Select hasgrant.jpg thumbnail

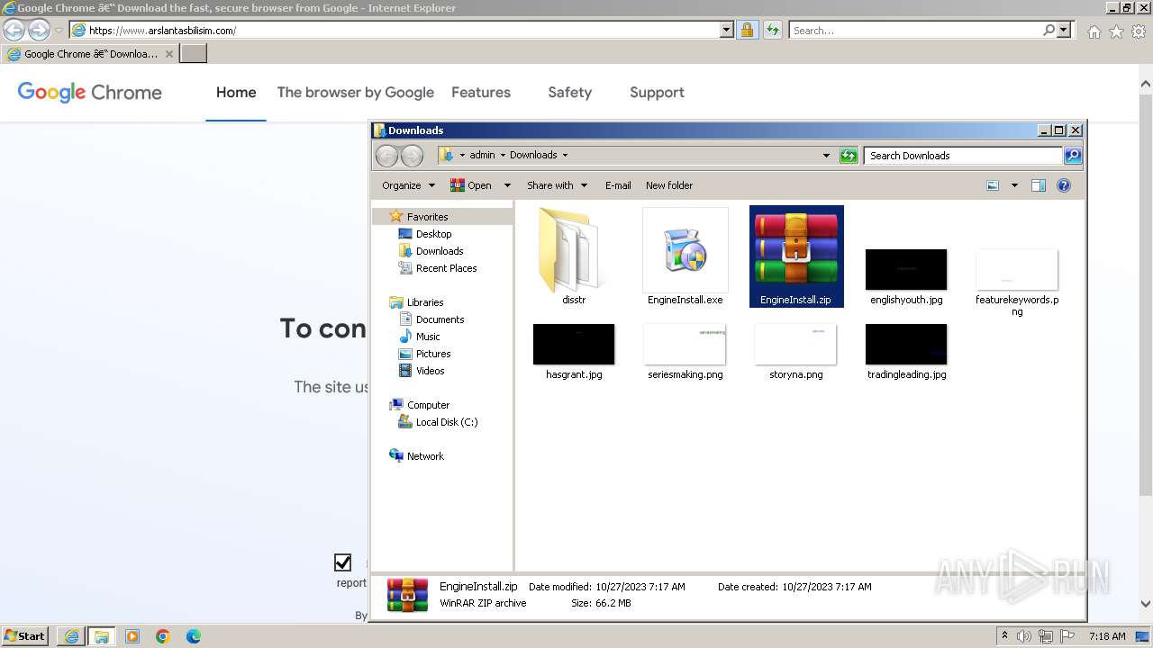point(574,344)
